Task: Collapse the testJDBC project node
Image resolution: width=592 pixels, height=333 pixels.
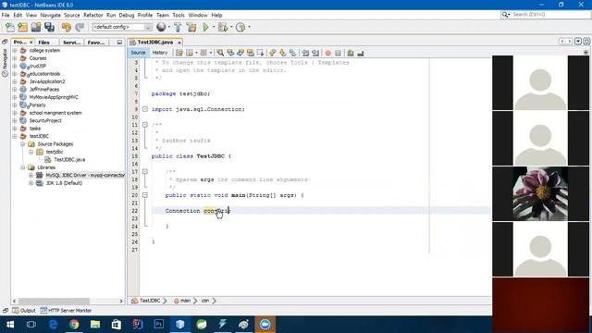Action: point(15,136)
